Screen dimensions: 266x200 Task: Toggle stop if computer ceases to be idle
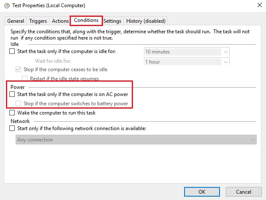[x=18, y=69]
